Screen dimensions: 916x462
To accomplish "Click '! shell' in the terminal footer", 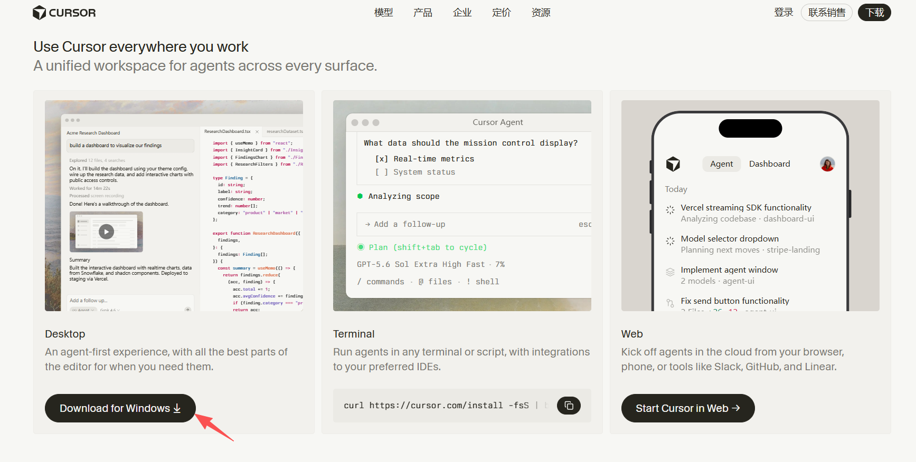I will coord(483,282).
